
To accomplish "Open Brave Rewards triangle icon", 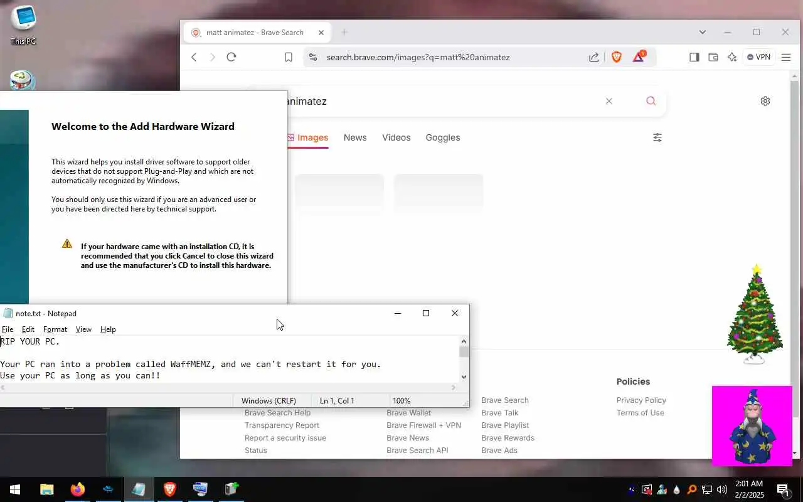I will coord(639,56).
